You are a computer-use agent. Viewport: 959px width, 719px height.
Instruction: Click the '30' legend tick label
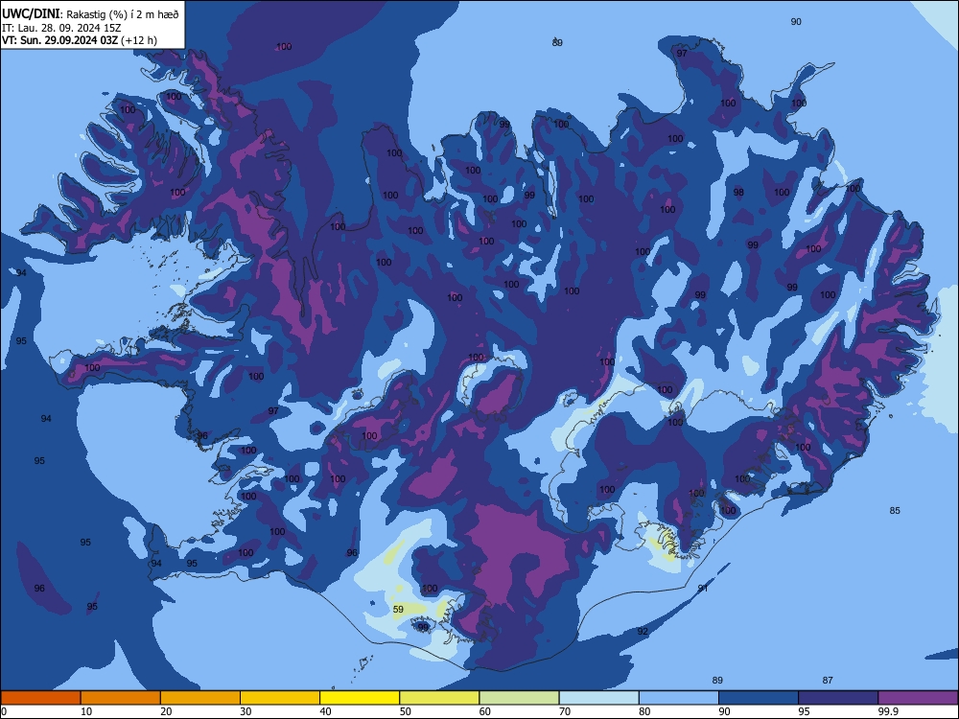point(246,711)
